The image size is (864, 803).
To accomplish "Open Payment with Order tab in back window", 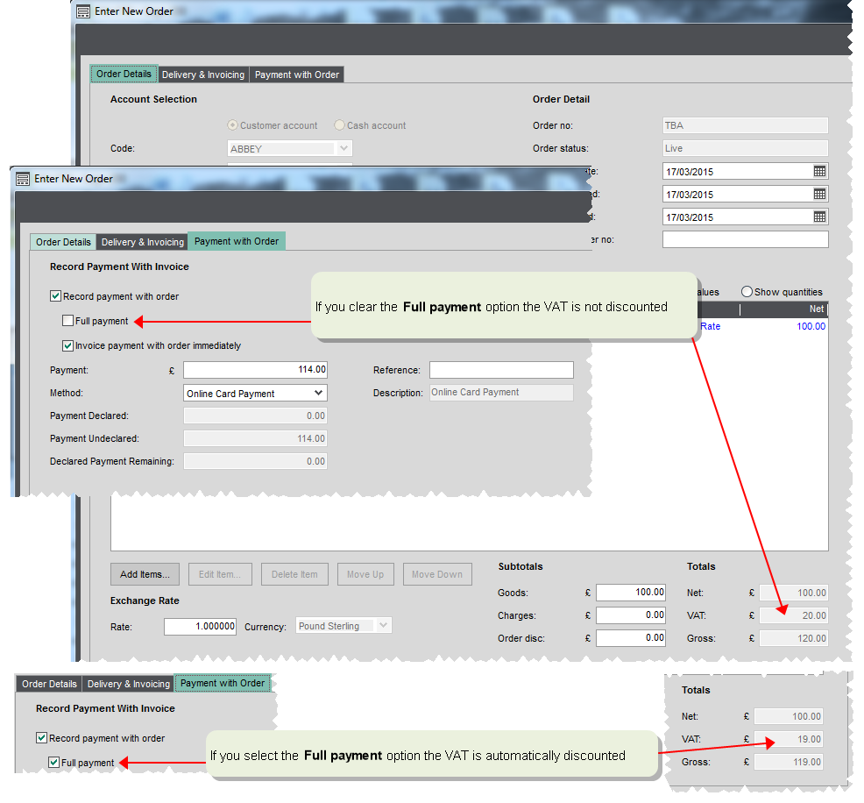I will pos(296,75).
